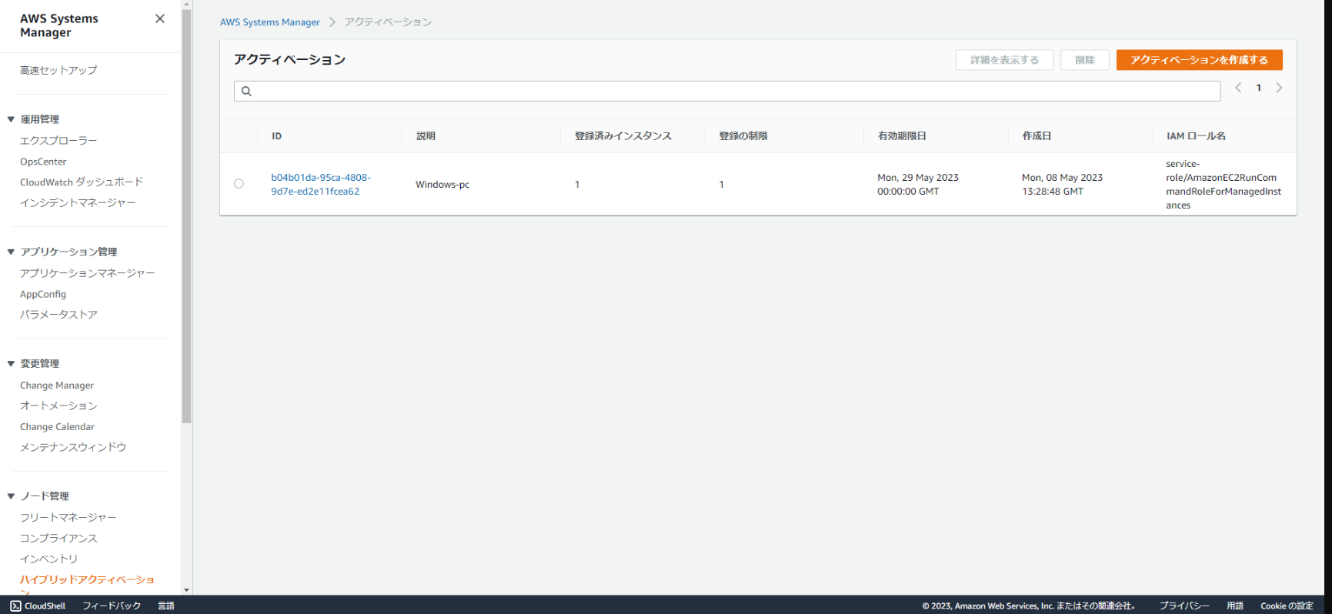Viewport: 1332px width, 614px height.
Task: Click 作成日 column header
Action: pyautogui.click(x=1037, y=136)
